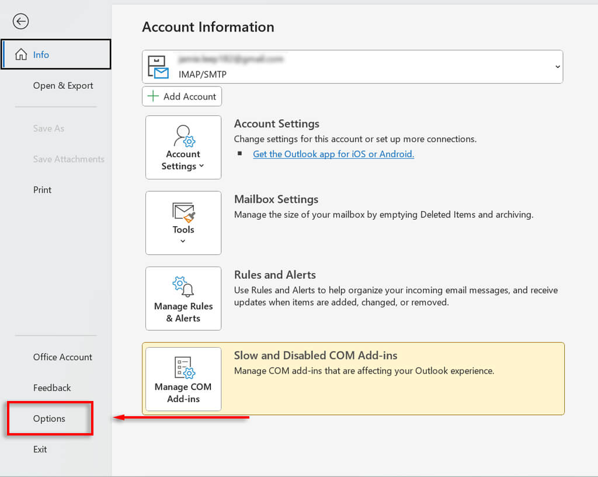Click the Manage COM Add-ins checklist icon
The height and width of the screenshot is (477, 598).
point(183,368)
